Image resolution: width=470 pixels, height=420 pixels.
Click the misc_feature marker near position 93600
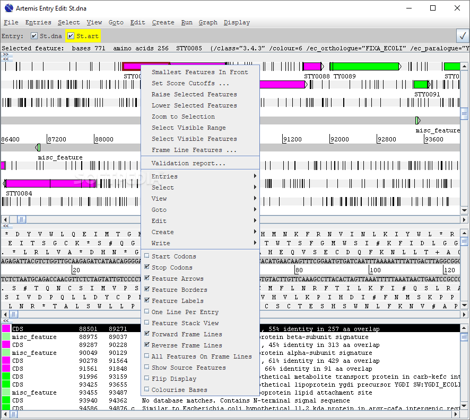pos(418,121)
